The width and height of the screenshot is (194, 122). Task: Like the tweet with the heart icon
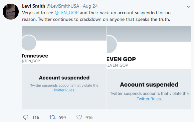pos(79,117)
